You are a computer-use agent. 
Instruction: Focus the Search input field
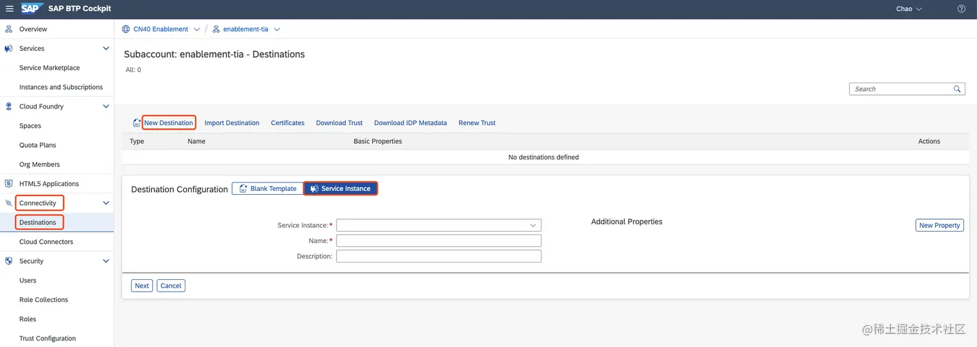click(901, 89)
